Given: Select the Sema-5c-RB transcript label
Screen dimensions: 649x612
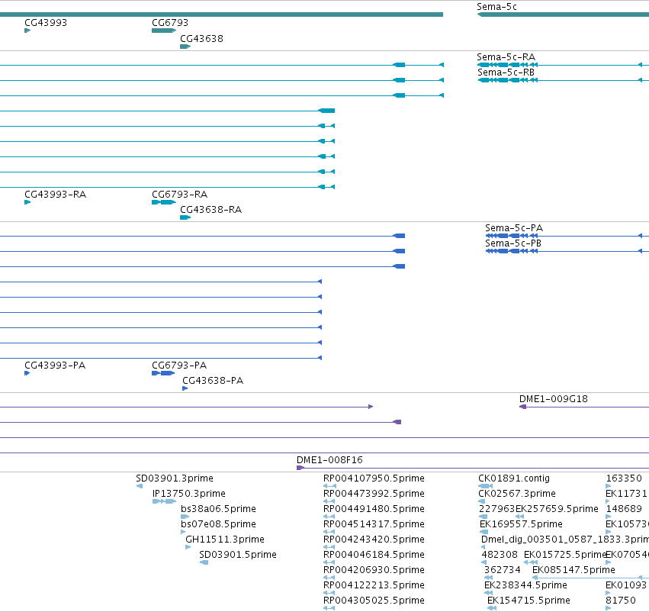Looking at the screenshot, I should coord(506,72).
